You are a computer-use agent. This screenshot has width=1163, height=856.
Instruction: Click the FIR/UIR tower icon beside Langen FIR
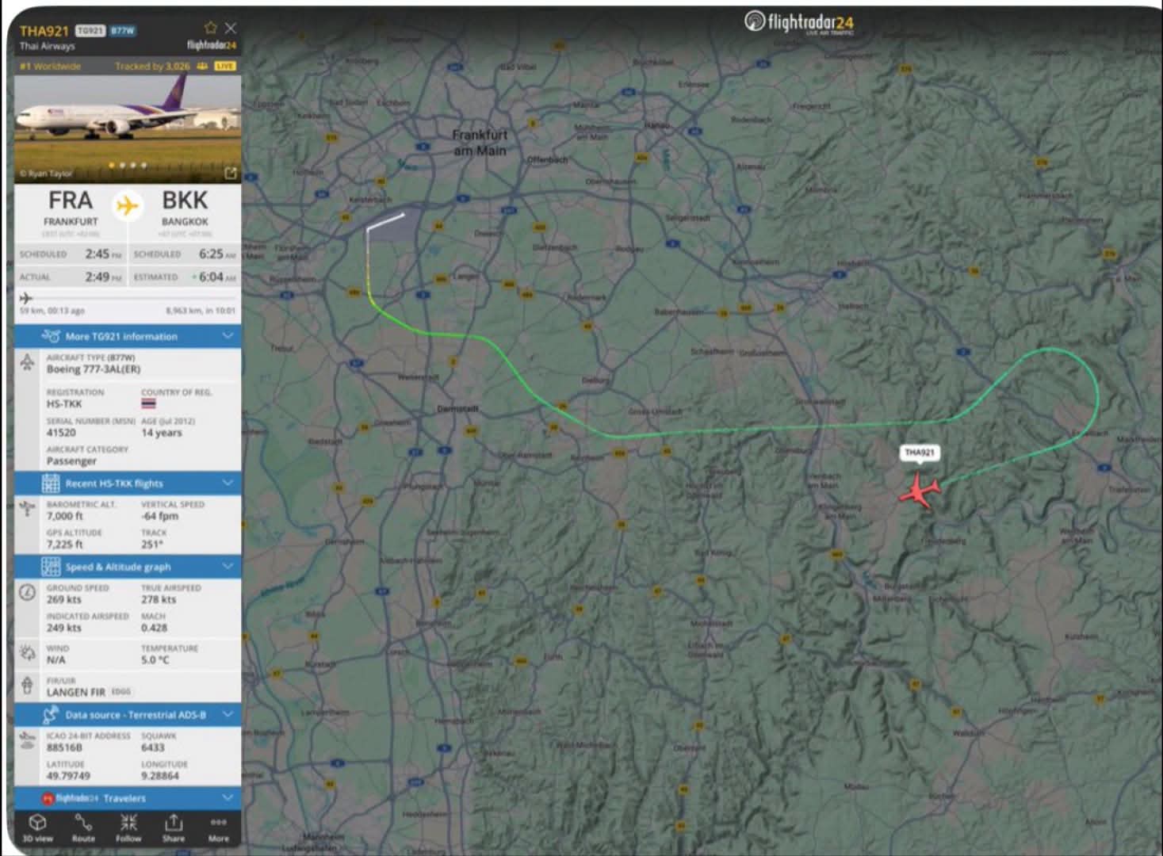27,686
